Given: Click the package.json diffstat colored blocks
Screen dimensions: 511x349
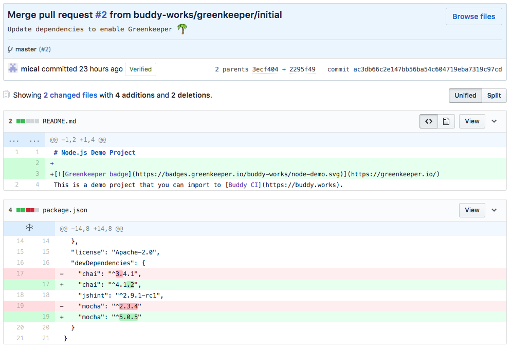Looking at the screenshot, I should click(x=28, y=210).
